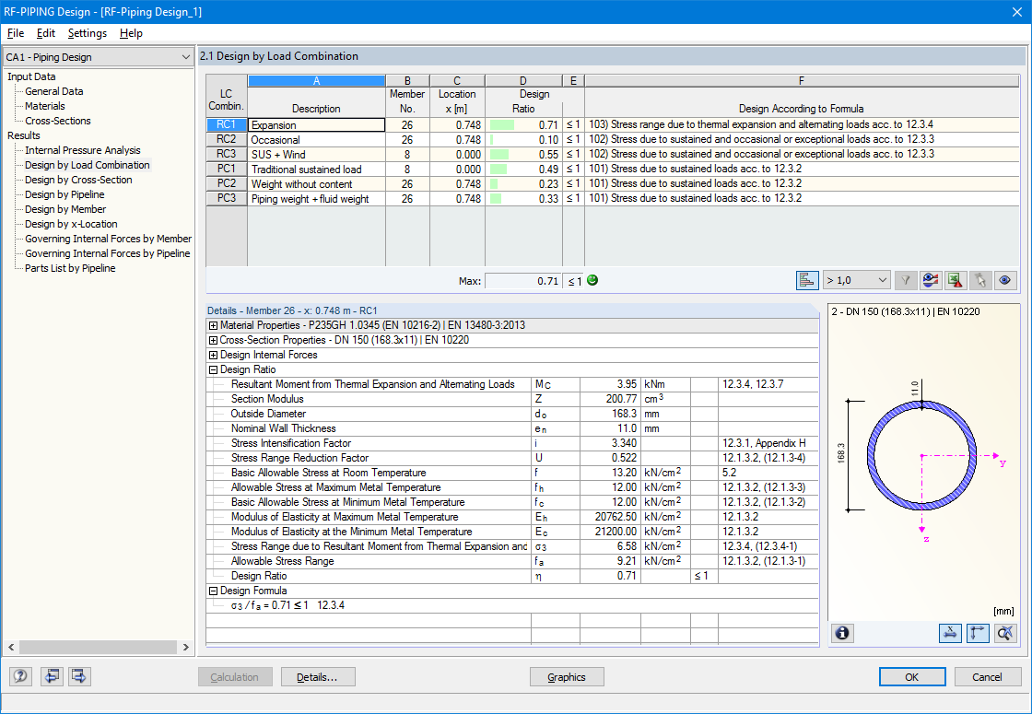The width and height of the screenshot is (1032, 714).
Task: Select the PC3 row header
Action: point(227,198)
